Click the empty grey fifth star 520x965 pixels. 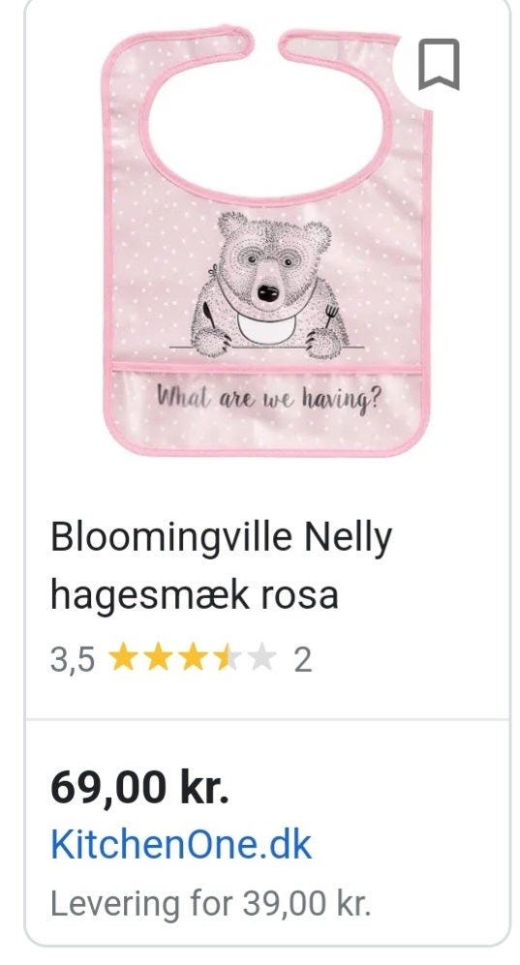pos(263,657)
